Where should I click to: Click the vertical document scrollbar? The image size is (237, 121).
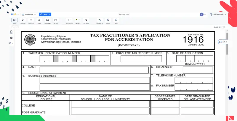tap(227, 44)
